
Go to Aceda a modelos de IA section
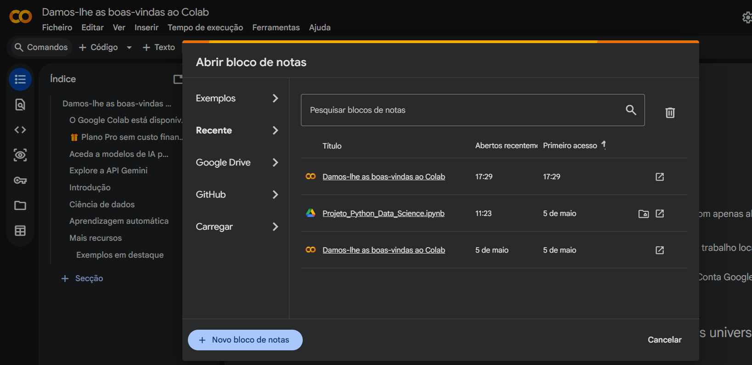tap(119, 154)
